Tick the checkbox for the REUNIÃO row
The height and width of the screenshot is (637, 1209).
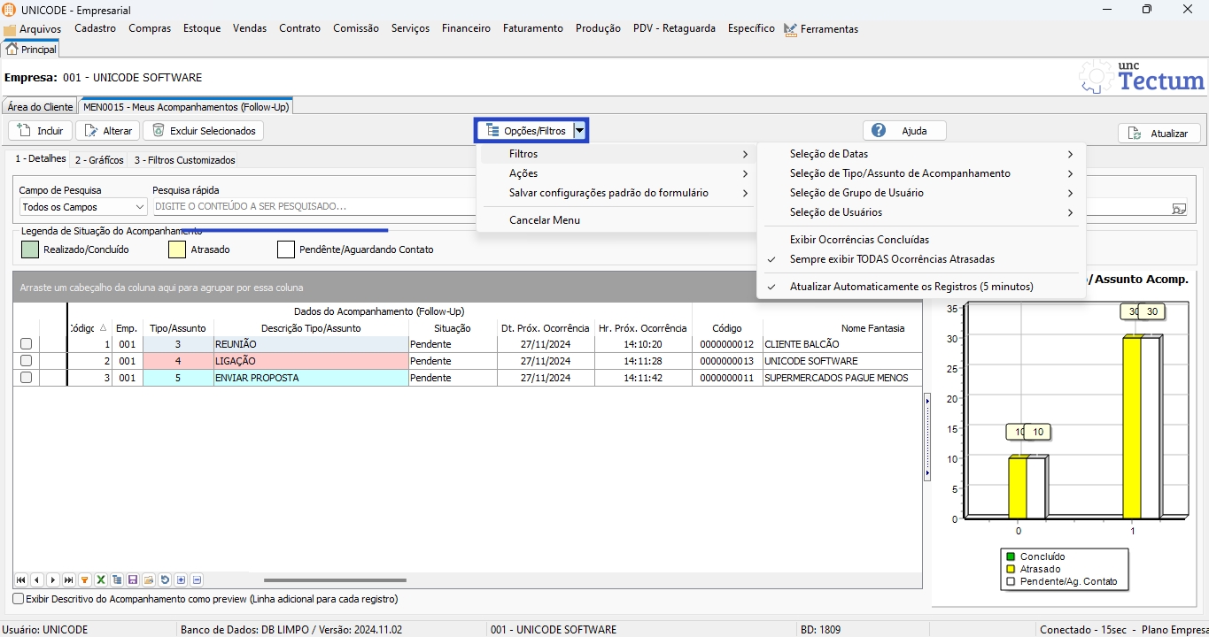pos(26,344)
